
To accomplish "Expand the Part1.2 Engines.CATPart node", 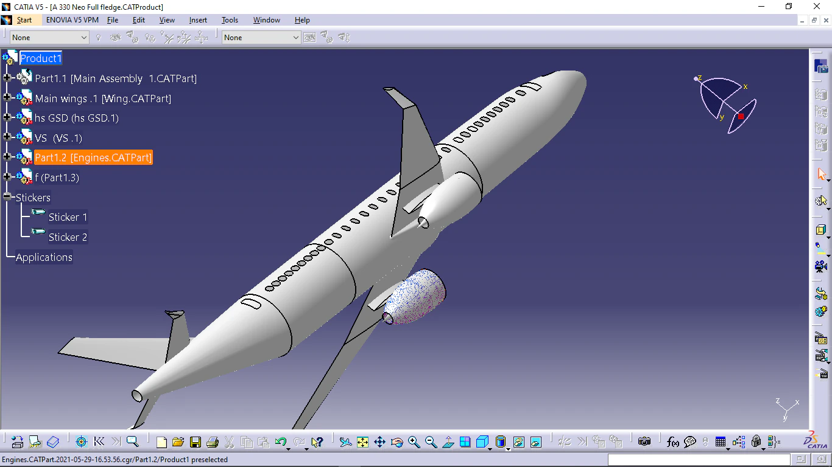I will tap(7, 157).
